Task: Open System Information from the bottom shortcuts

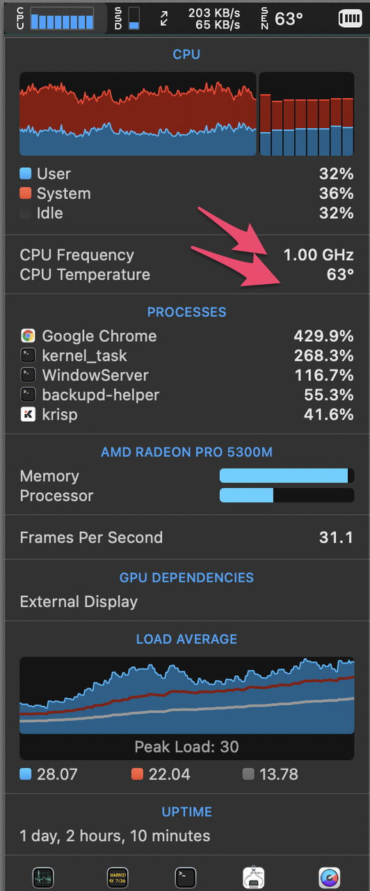Action: (x=255, y=878)
